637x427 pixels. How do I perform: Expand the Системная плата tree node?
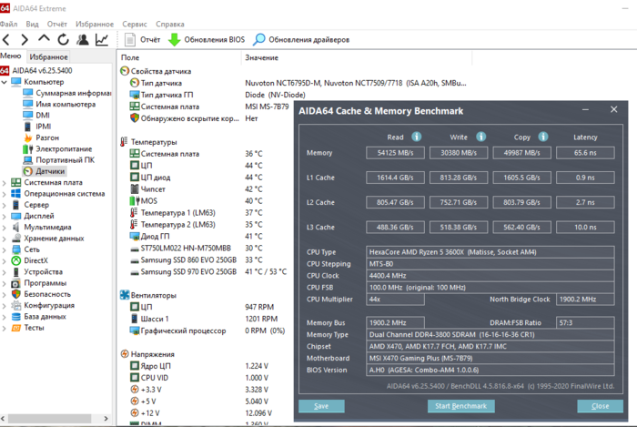4,183
